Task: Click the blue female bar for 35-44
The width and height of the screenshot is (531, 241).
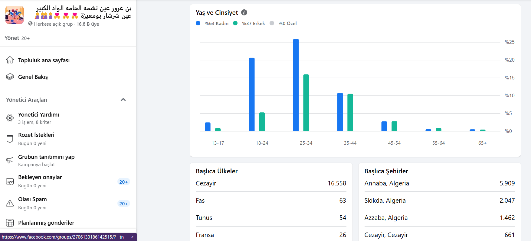Action: [340, 112]
